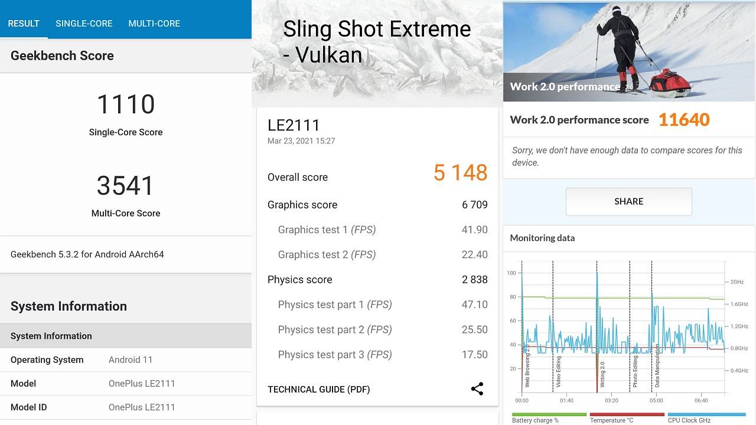The image size is (756, 425).
Task: Click the Geekbench 5.3.2 for Android AArch64 text
Action: (87, 254)
